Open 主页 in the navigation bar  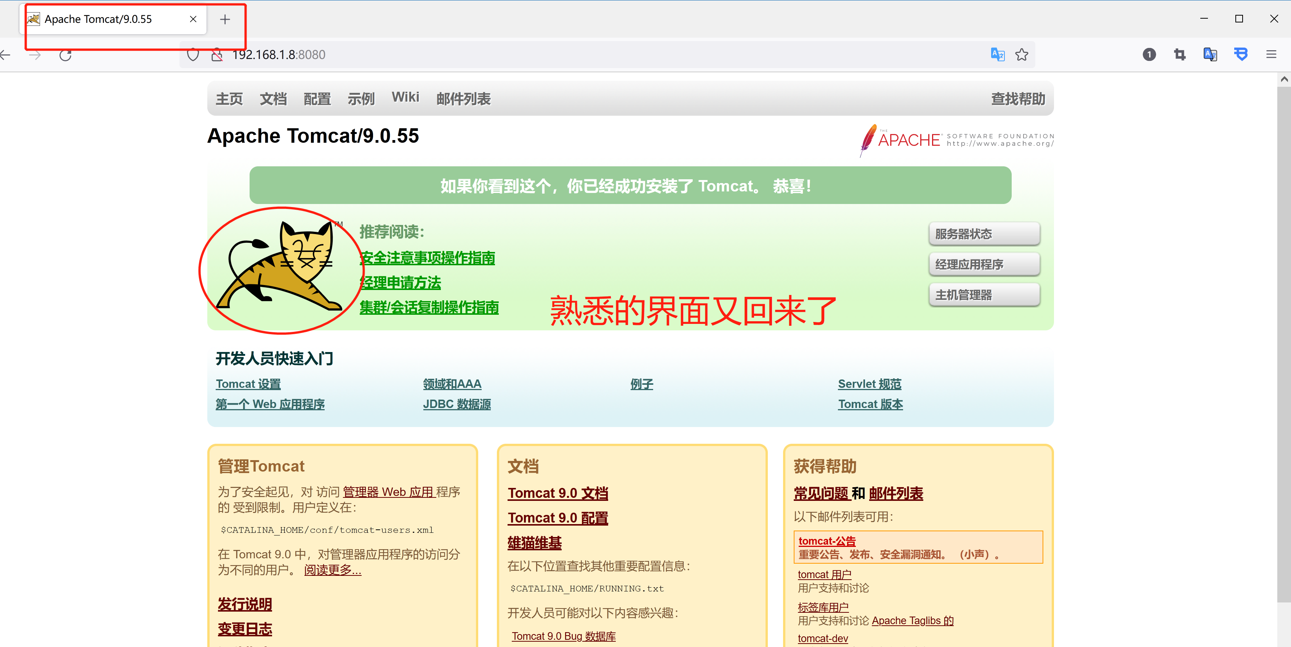pos(229,99)
